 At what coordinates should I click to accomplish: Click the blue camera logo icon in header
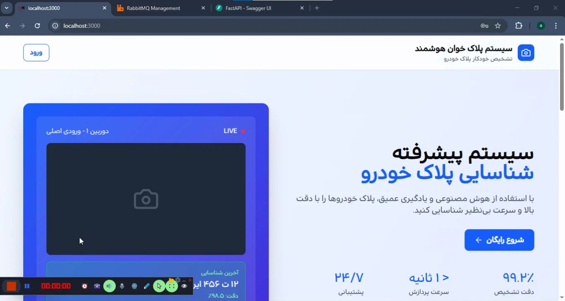(526, 53)
